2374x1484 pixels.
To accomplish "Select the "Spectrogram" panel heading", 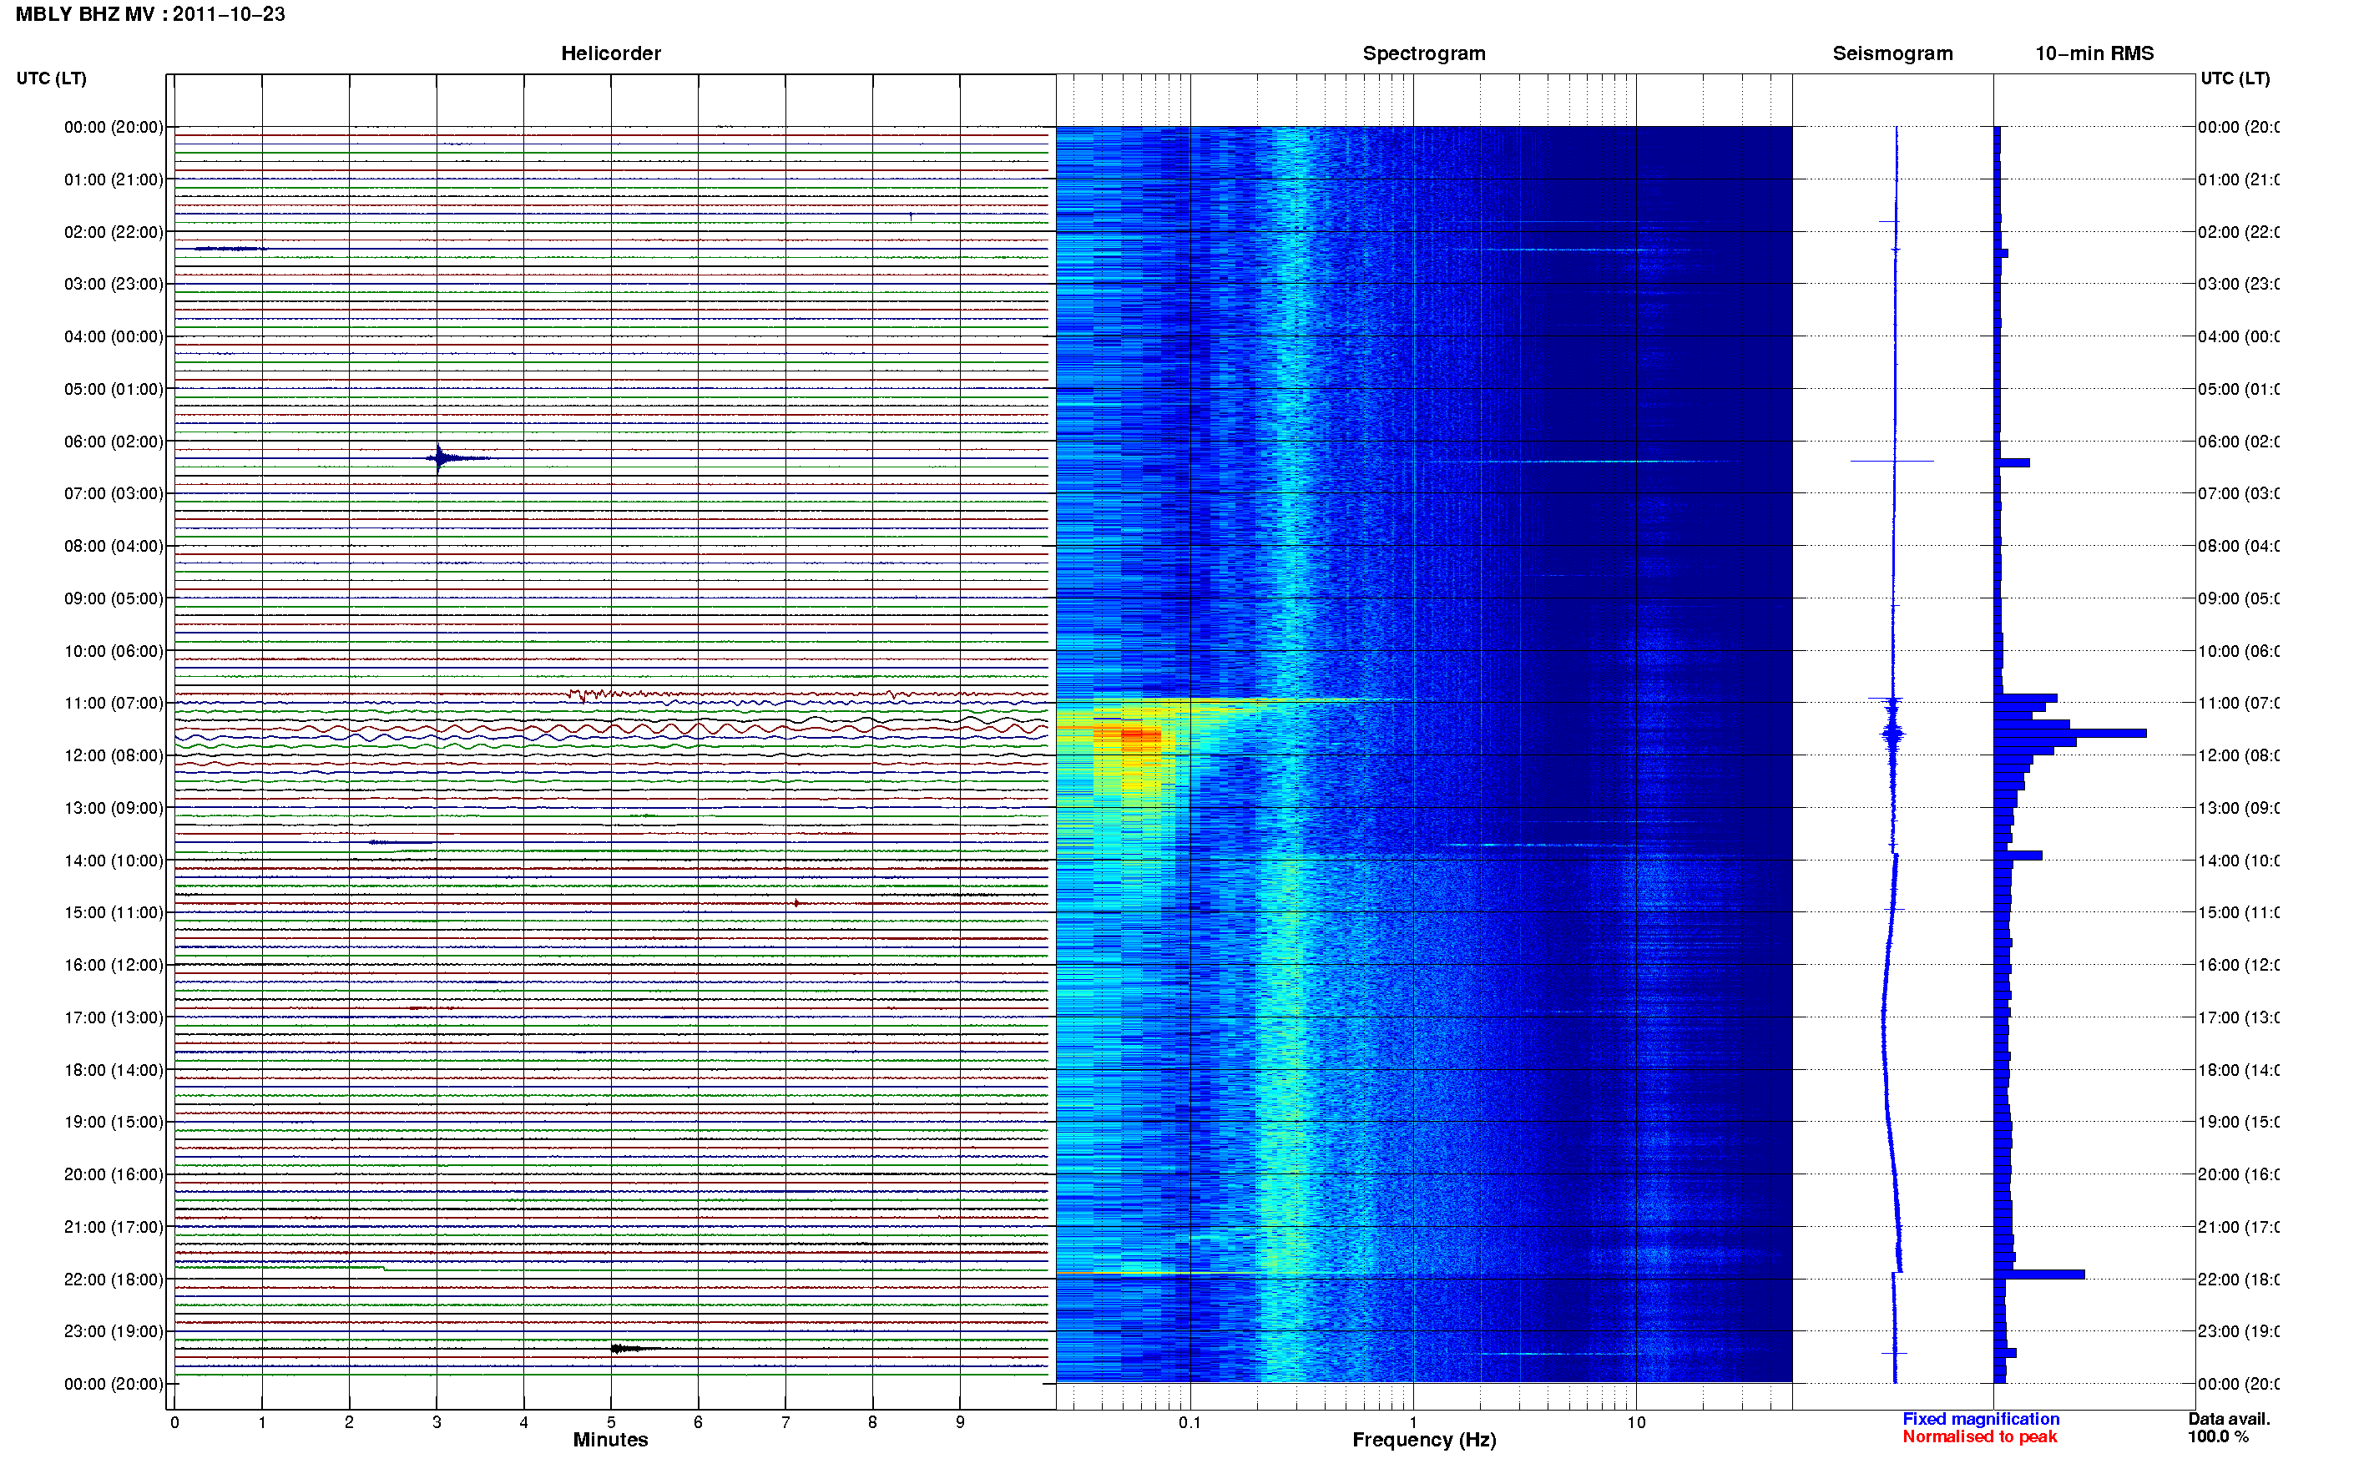I will coord(1423,54).
